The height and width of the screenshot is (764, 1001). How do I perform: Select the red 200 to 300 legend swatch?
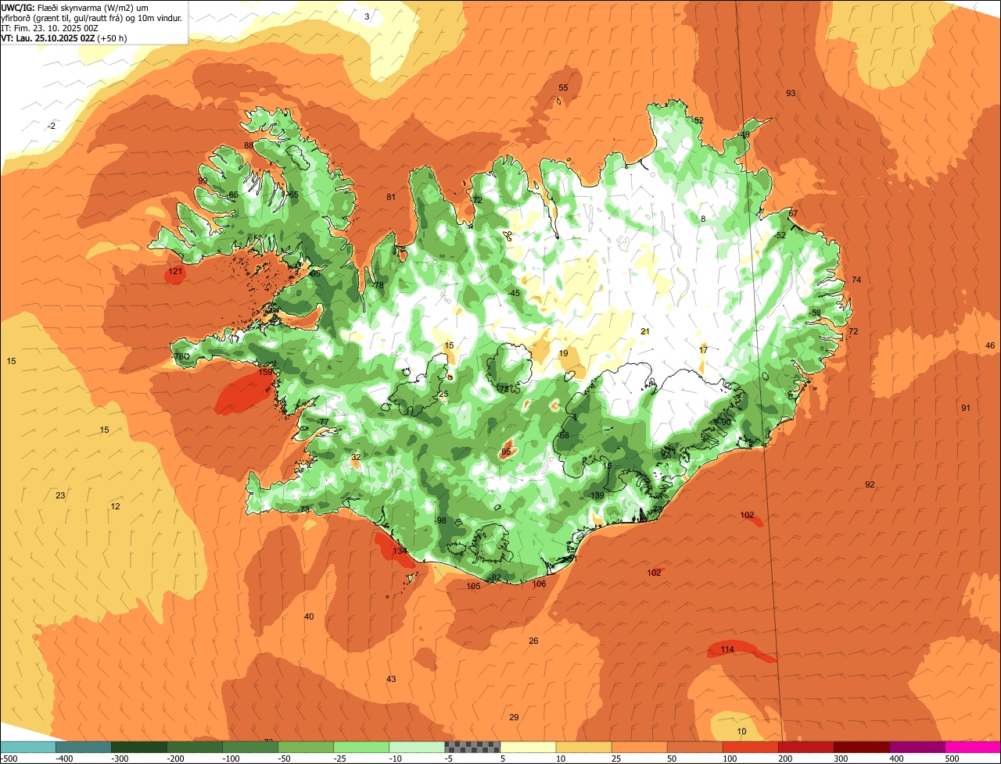(806, 746)
